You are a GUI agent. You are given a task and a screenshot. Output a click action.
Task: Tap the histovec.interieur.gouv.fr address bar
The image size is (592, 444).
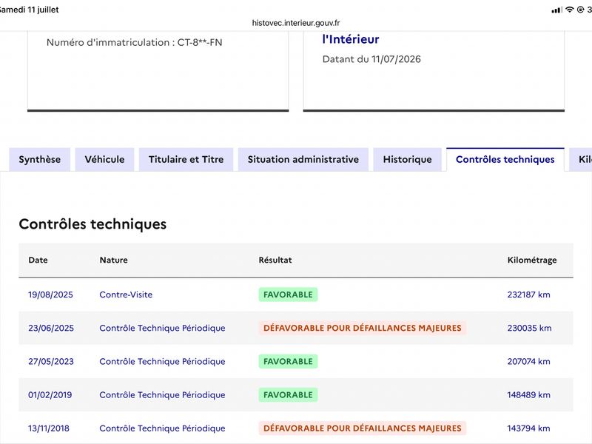click(x=296, y=23)
